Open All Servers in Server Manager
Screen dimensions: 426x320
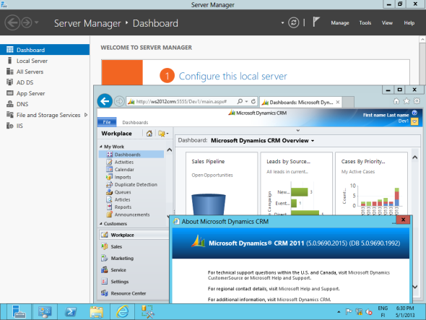pyautogui.click(x=30, y=72)
